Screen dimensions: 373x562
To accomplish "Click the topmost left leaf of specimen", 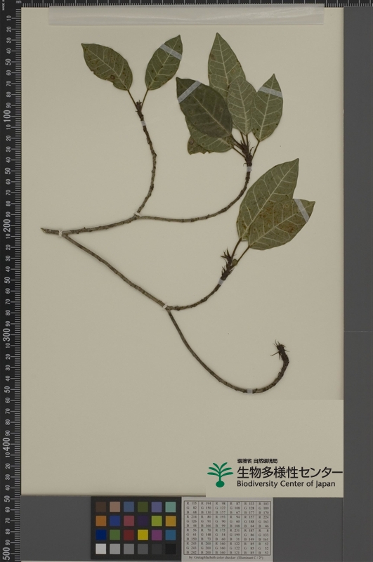I will tap(107, 66).
